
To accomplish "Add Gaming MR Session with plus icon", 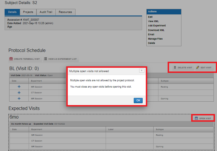I will coord(19,98).
